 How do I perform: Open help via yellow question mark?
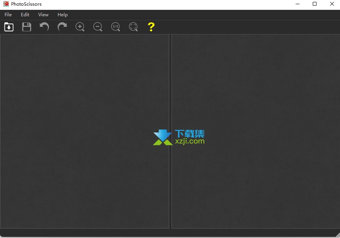pos(151,27)
